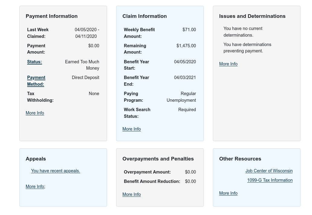View More Info under Claim Information
The height and width of the screenshot is (215, 312).
132,129
